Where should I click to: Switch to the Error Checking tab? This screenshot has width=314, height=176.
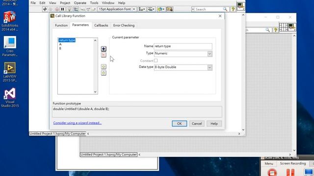click(124, 25)
